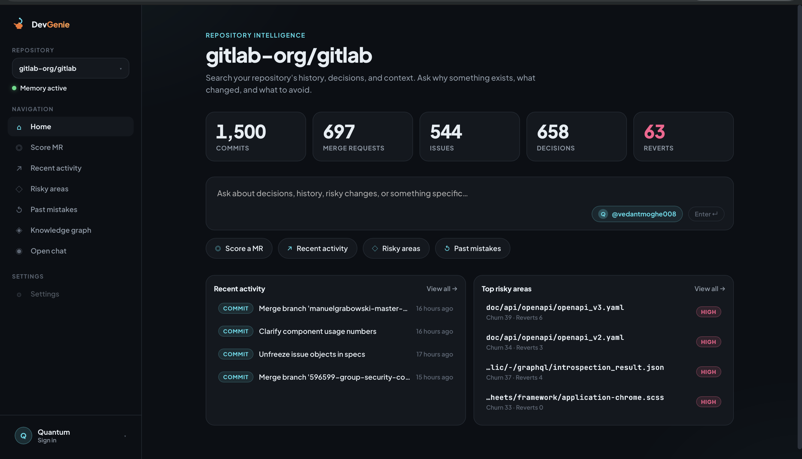
Task: Click COMMIT badge beside Clarify component usage numbers
Action: click(x=236, y=331)
